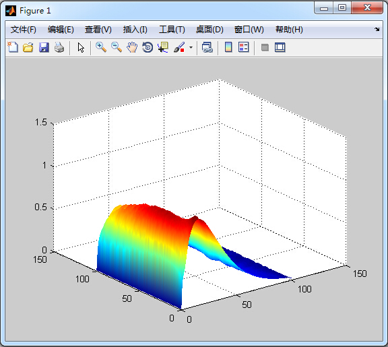Open the 文件(F) menu

point(24,30)
